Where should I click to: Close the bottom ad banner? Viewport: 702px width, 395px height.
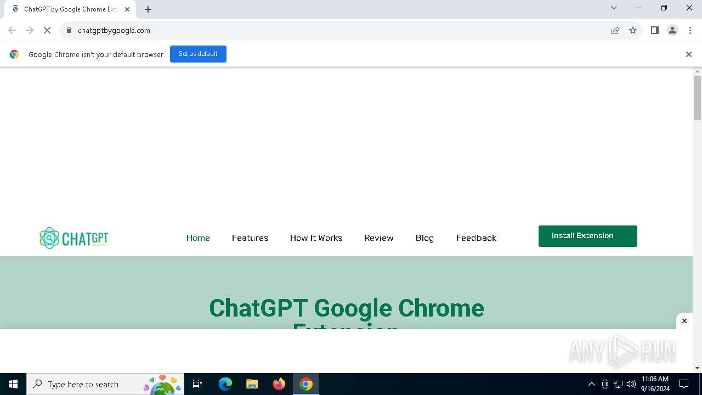click(x=684, y=321)
